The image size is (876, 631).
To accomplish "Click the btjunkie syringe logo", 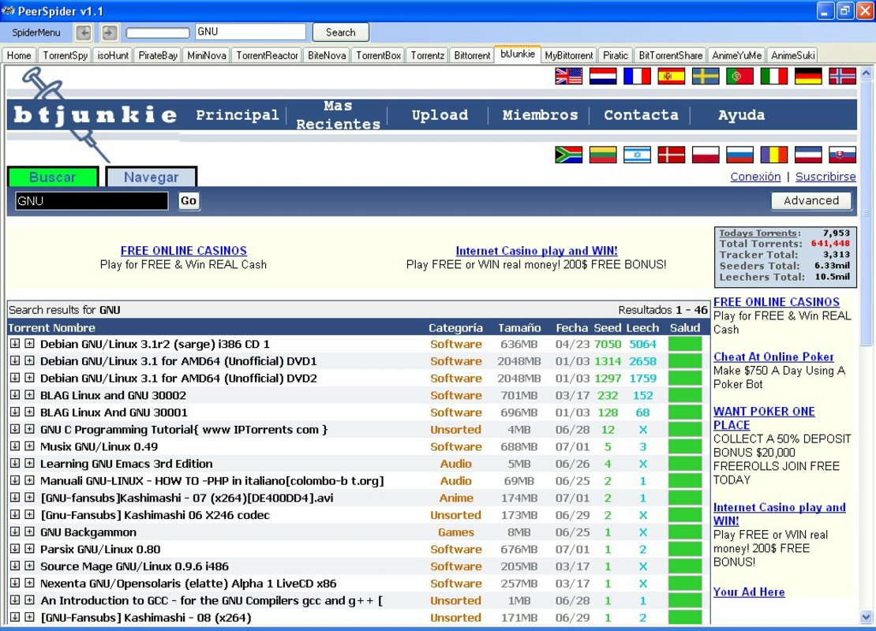I will click(x=94, y=114).
